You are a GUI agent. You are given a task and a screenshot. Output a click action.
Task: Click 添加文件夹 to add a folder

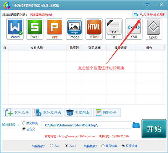click(48, 113)
